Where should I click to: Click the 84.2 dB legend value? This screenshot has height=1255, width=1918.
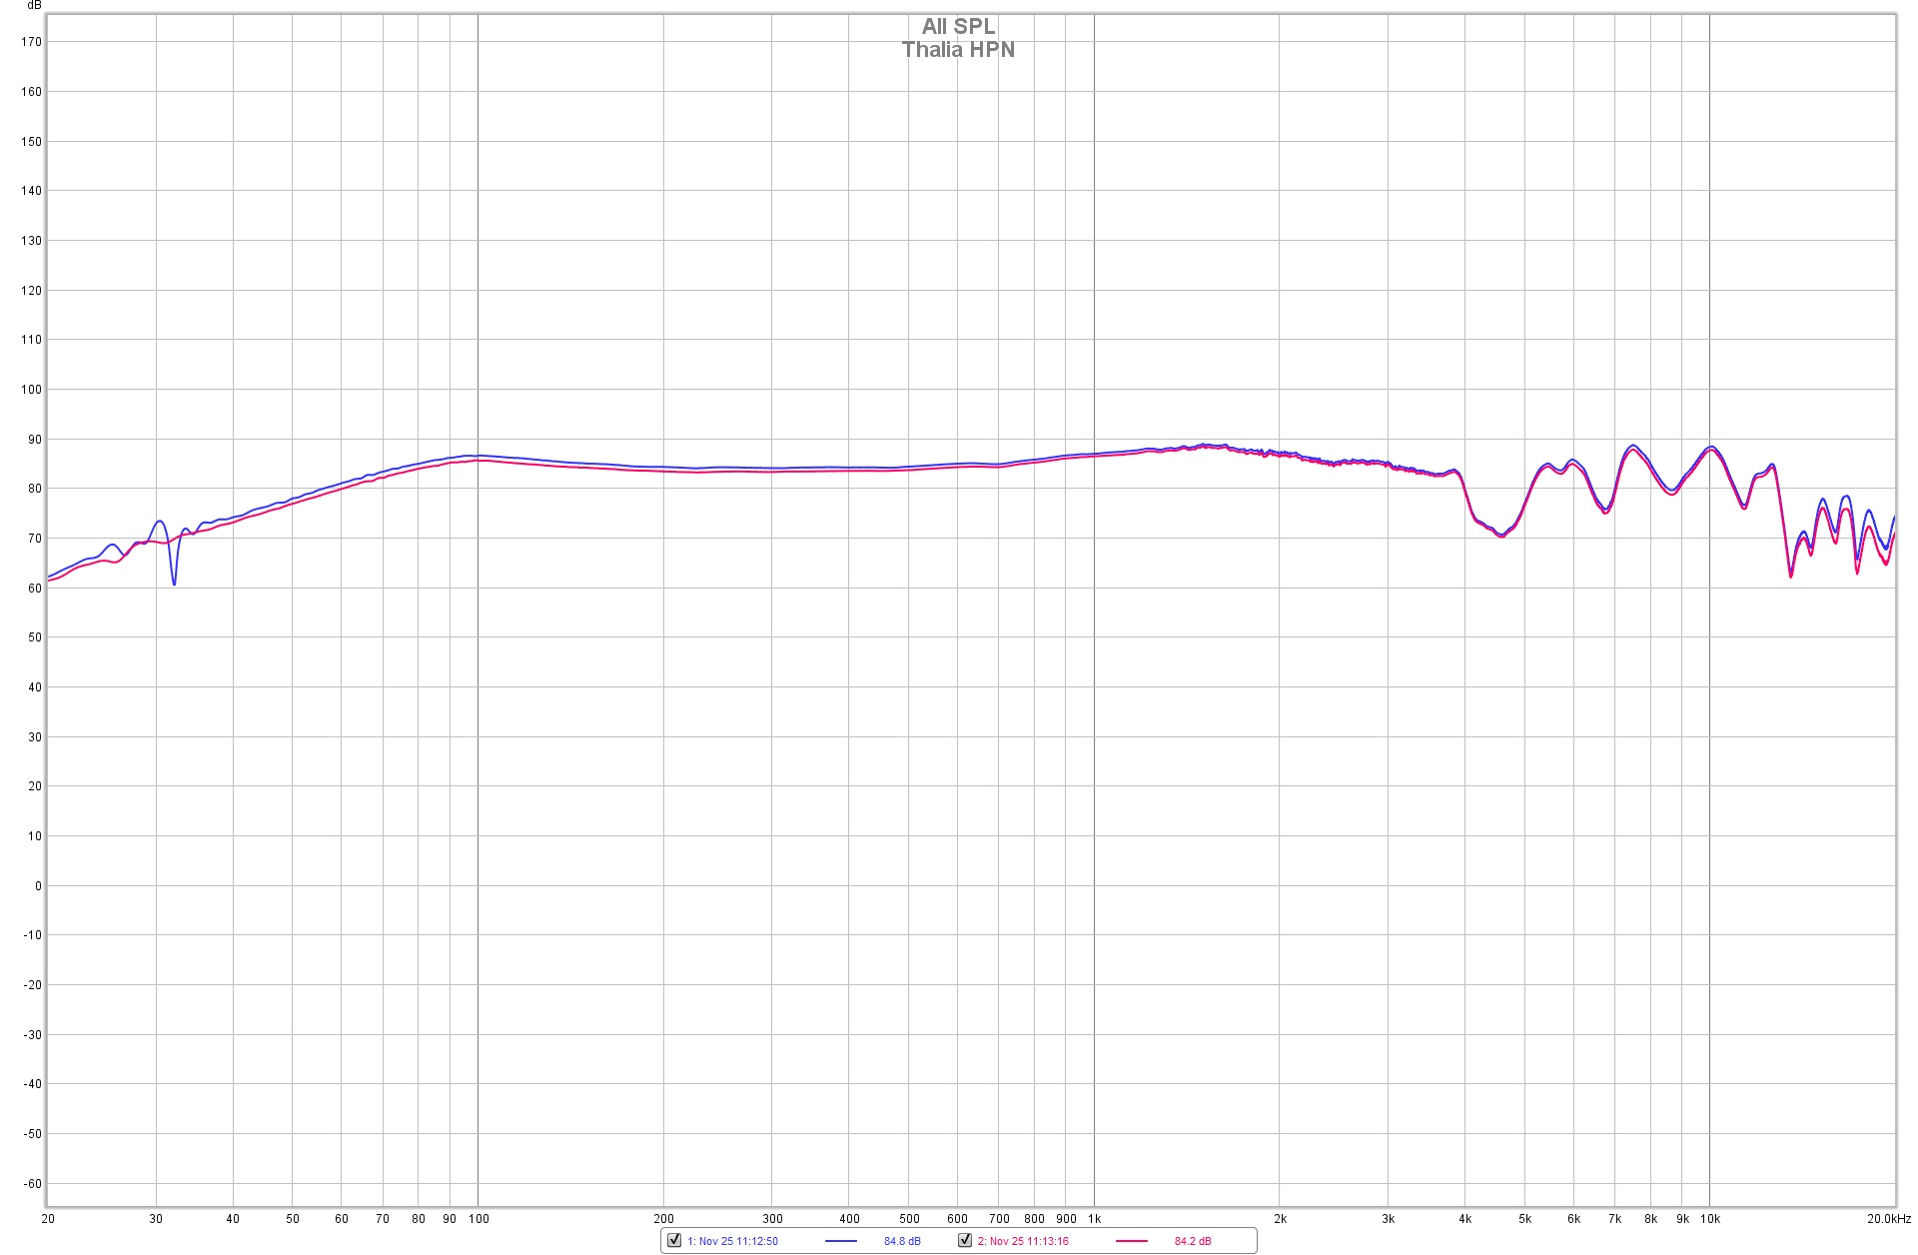click(x=1193, y=1241)
